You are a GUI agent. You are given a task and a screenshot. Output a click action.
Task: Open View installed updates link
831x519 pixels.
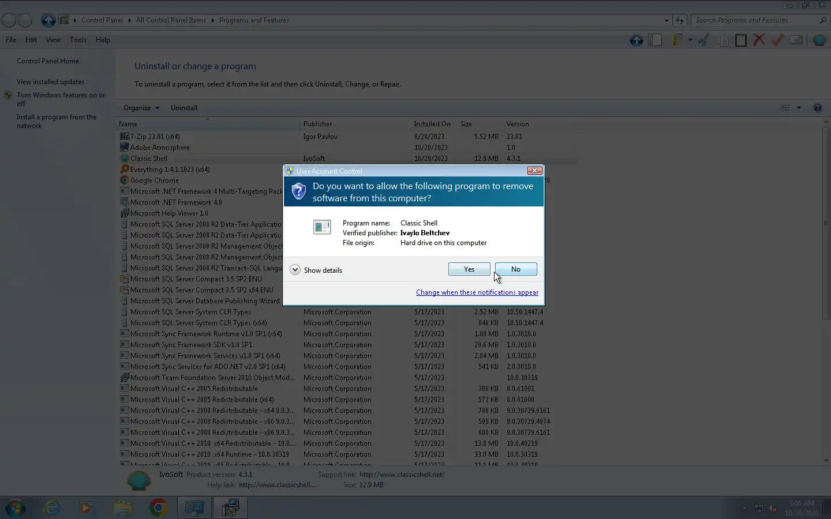coord(50,82)
